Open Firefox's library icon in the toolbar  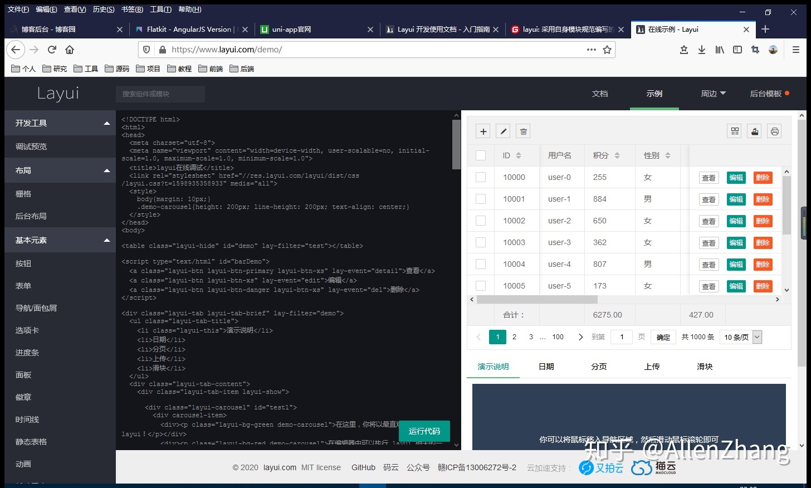[719, 49]
